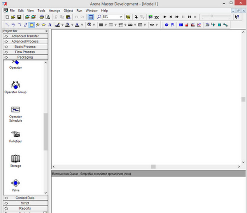Start the simulation with Go button

(x=165, y=17)
